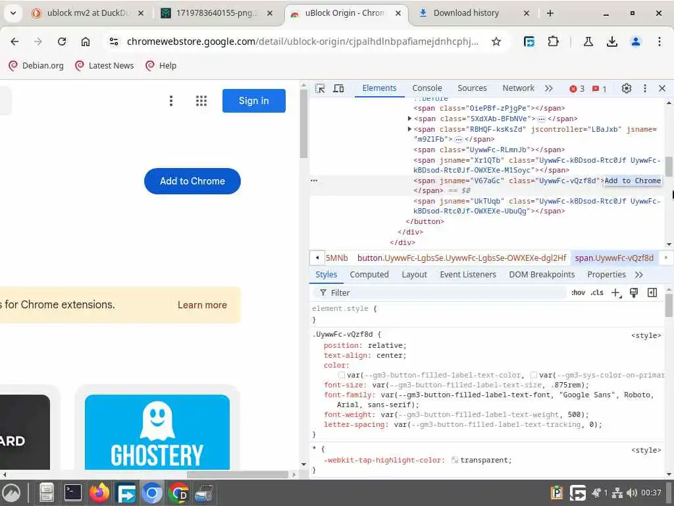Image resolution: width=674 pixels, height=506 pixels.
Task: Click the color swatch for label-text-color variable
Action: [x=342, y=375]
